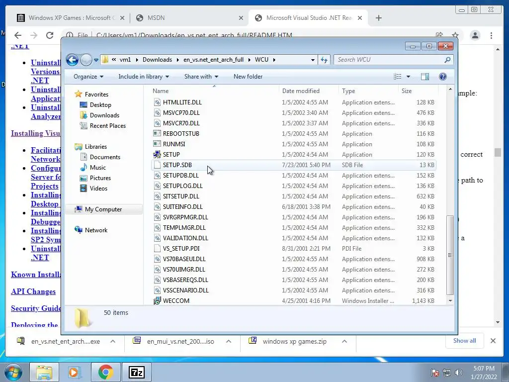
Task: Select the SETUPDB.DLL file name
Action: point(181,176)
